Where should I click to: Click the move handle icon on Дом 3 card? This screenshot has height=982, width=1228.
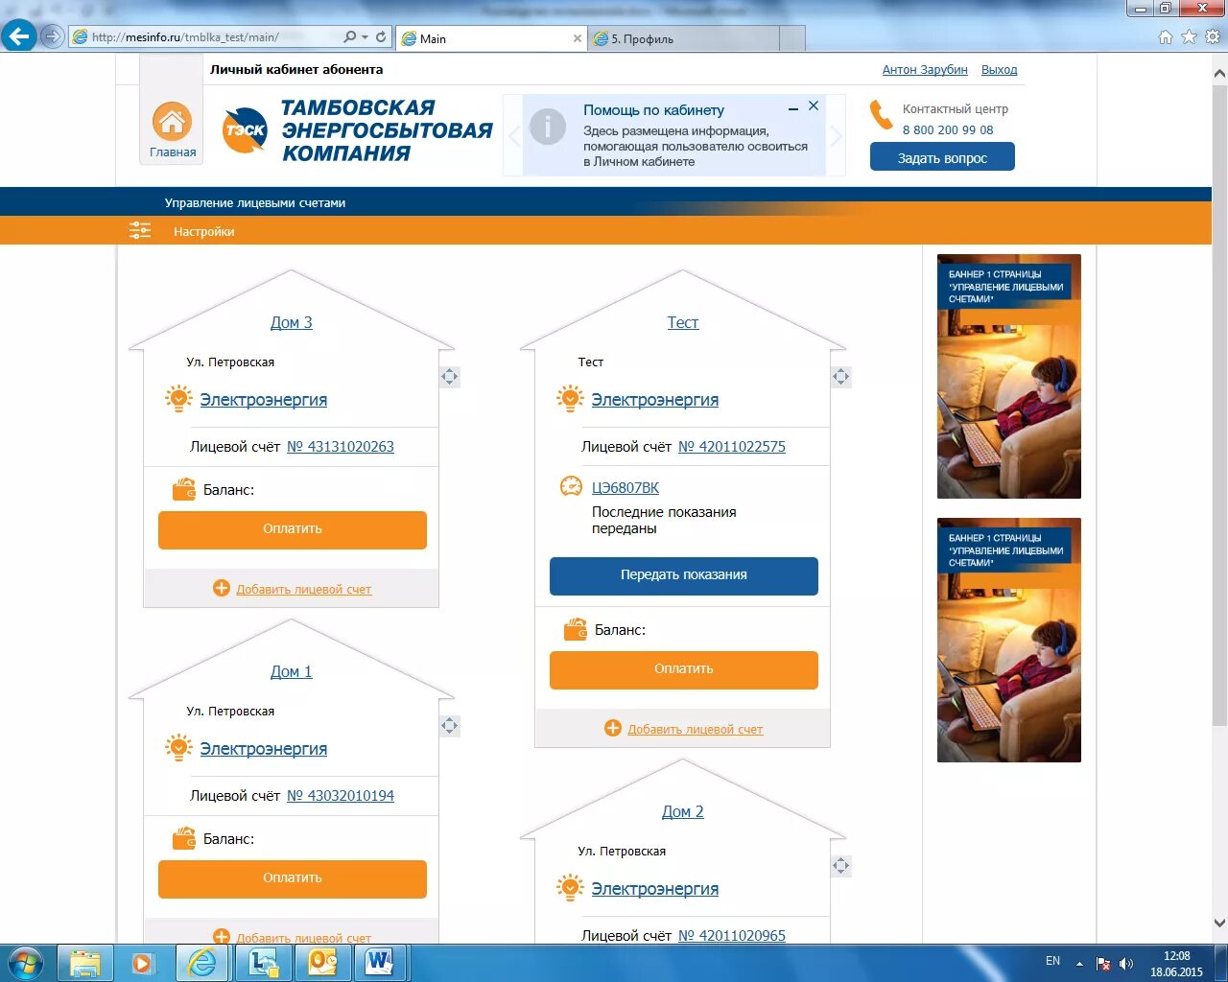pyautogui.click(x=450, y=377)
